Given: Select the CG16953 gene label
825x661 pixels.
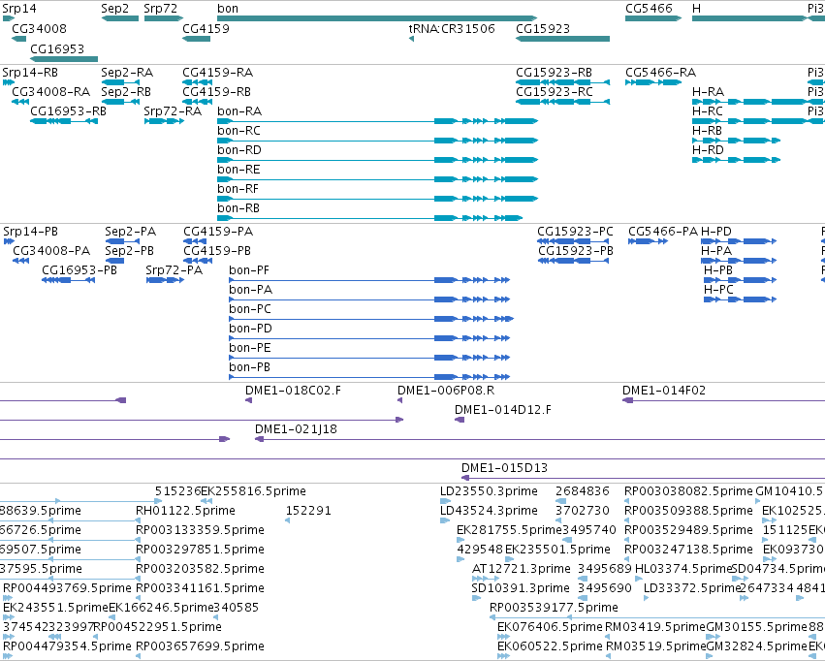Looking at the screenshot, I should (57, 48).
